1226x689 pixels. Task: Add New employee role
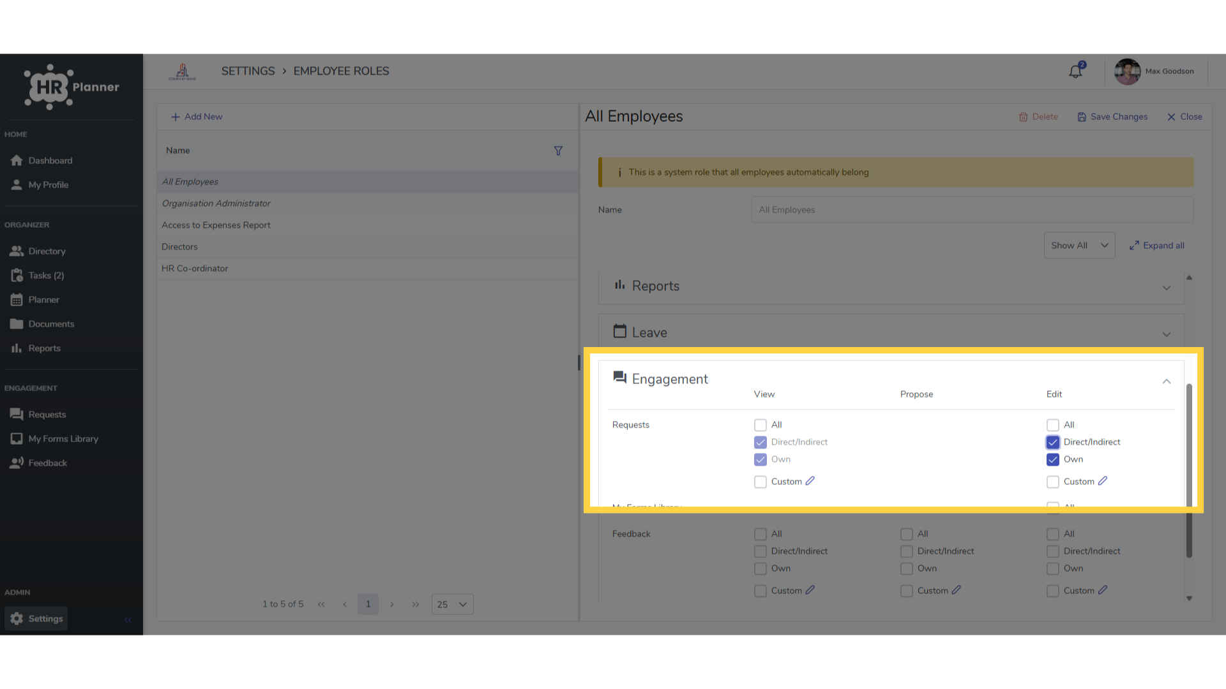[x=197, y=117]
